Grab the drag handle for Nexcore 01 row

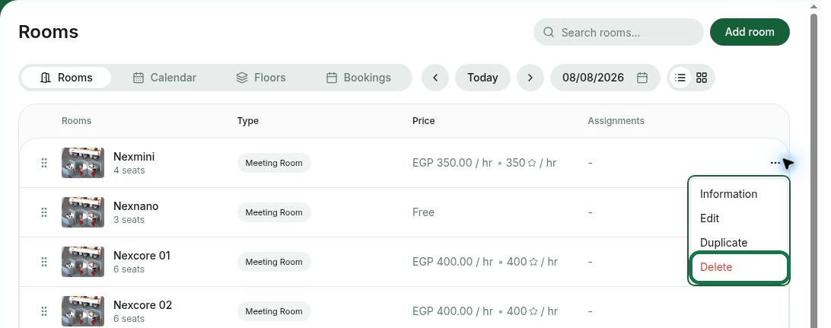[44, 262]
